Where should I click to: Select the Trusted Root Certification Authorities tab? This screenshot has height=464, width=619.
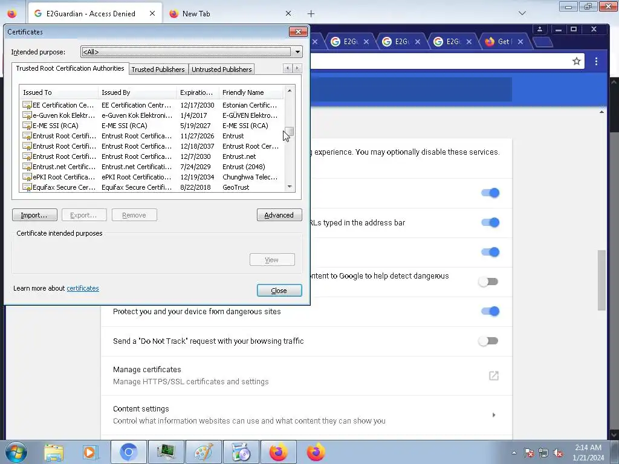pyautogui.click(x=70, y=68)
